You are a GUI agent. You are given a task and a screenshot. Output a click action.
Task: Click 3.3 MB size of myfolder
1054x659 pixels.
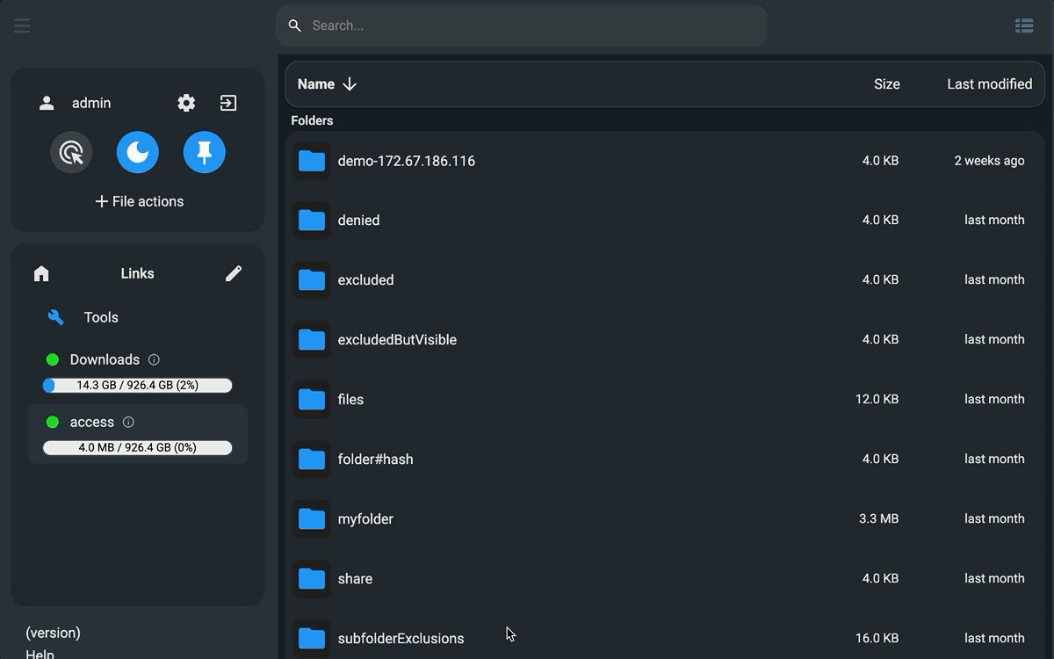pos(878,518)
